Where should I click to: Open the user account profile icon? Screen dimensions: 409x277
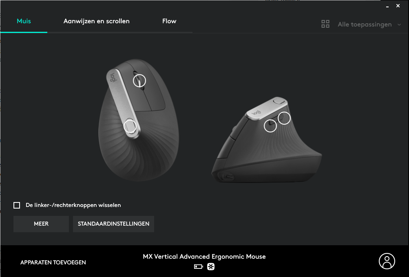coord(387,261)
